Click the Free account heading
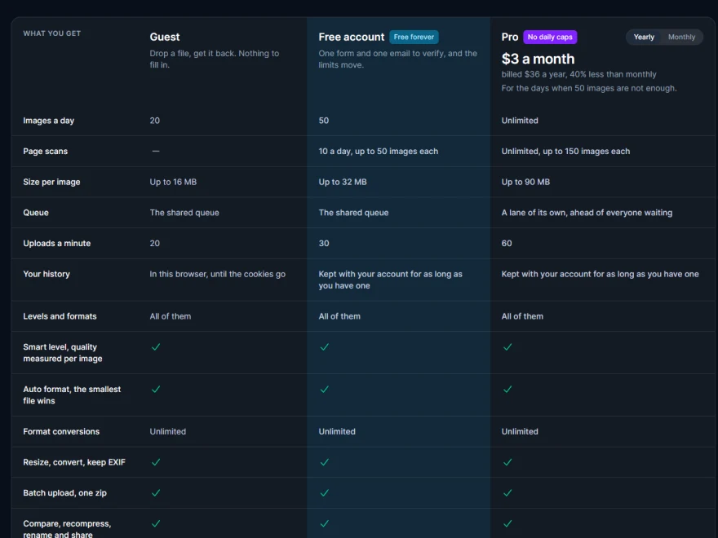The height and width of the screenshot is (538, 718). pyautogui.click(x=351, y=37)
